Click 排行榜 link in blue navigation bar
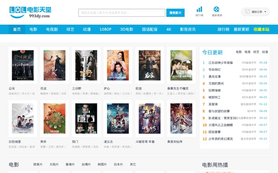Screen dimensions: 278x173 pos(223,29)
